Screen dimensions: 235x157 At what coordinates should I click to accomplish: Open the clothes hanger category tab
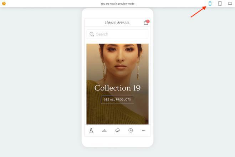point(104,131)
